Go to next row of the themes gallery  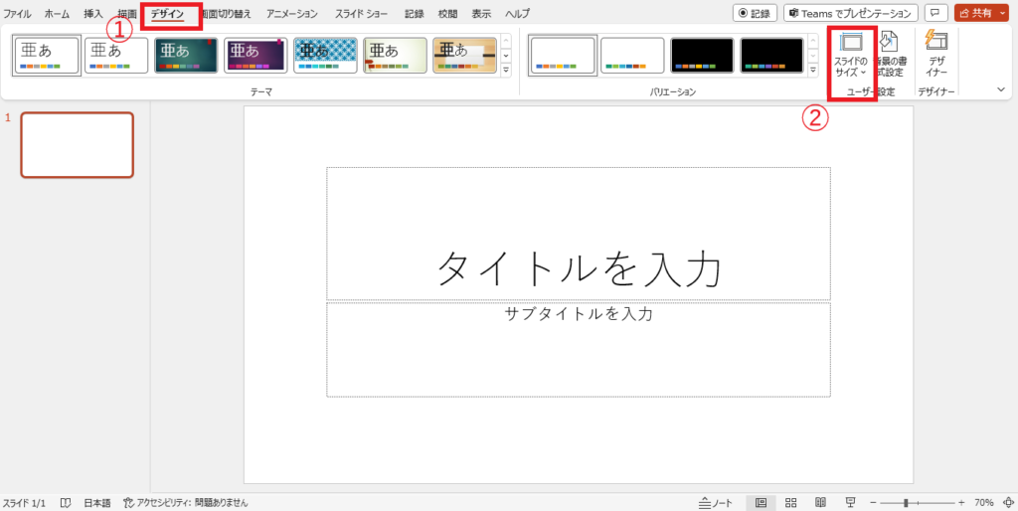(506, 56)
